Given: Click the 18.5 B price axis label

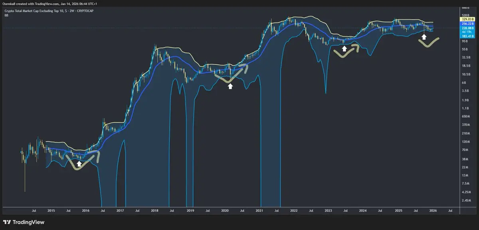Looking at the screenshot, I should click(x=465, y=66).
